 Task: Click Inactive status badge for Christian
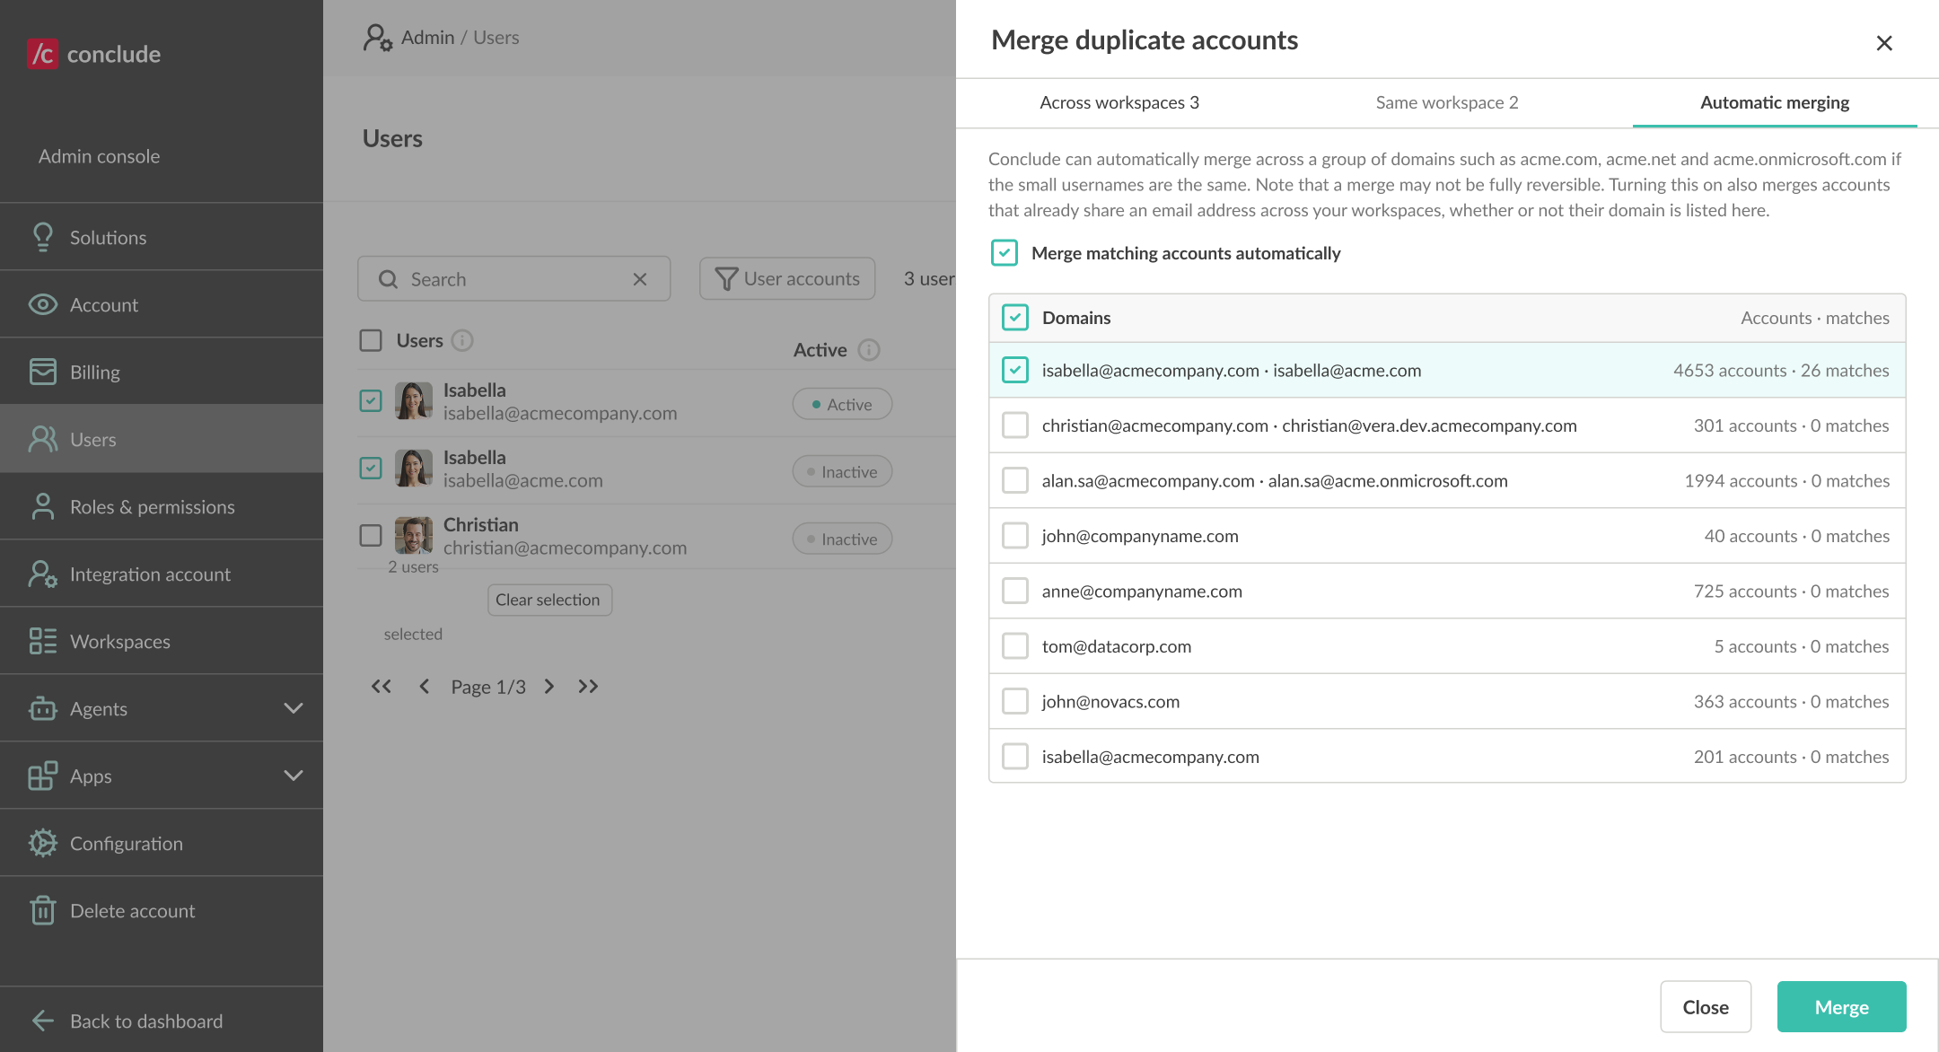click(842, 539)
